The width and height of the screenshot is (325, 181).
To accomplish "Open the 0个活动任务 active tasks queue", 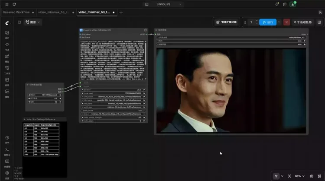I will click(x=302, y=22).
